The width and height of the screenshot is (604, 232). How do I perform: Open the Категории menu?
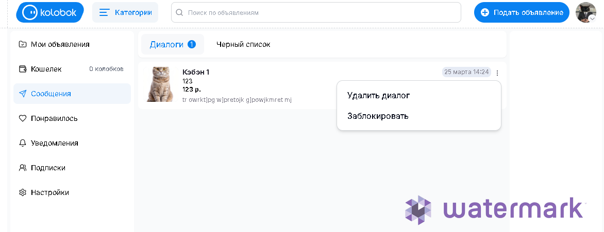(125, 12)
